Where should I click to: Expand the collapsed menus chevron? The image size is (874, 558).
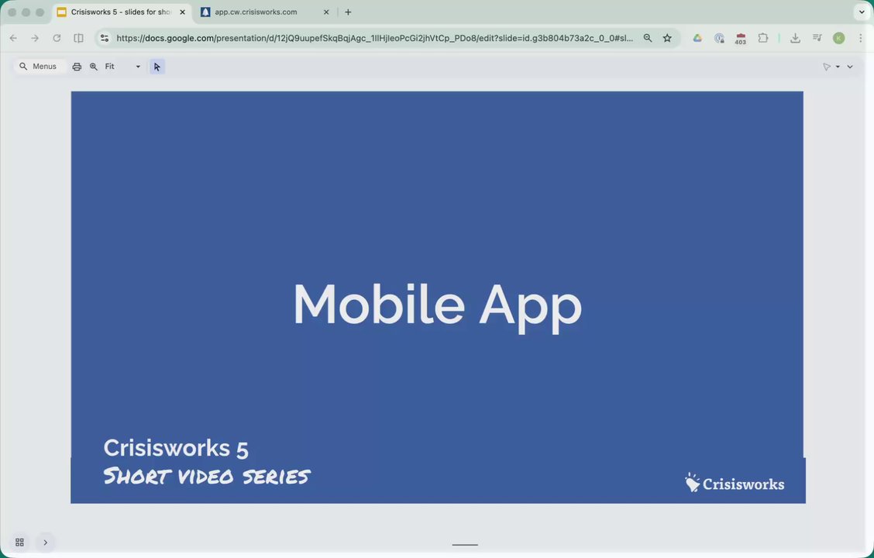tap(850, 67)
